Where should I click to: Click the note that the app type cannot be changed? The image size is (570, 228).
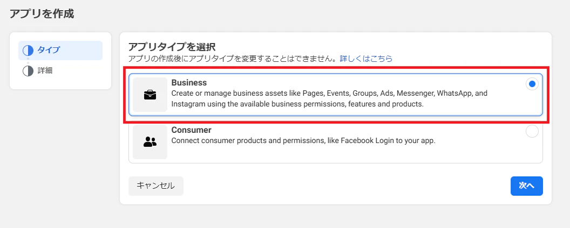coord(233,59)
